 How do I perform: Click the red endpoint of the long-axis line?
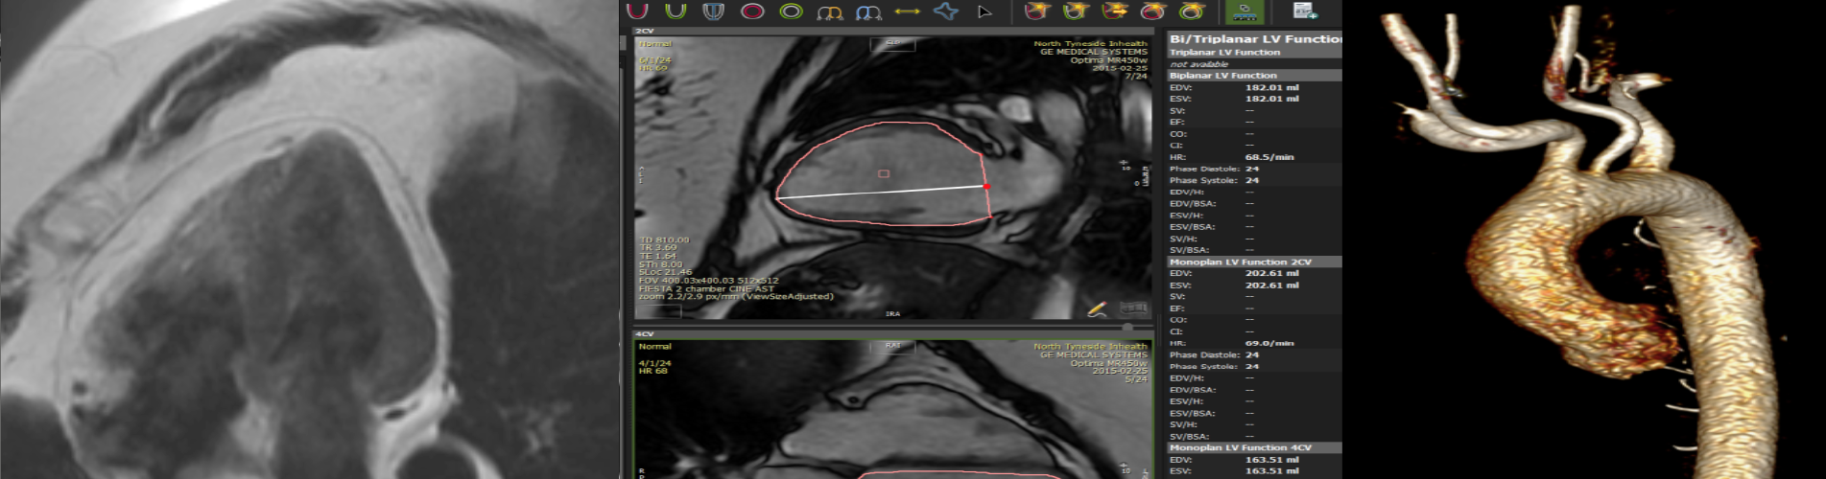coord(986,186)
